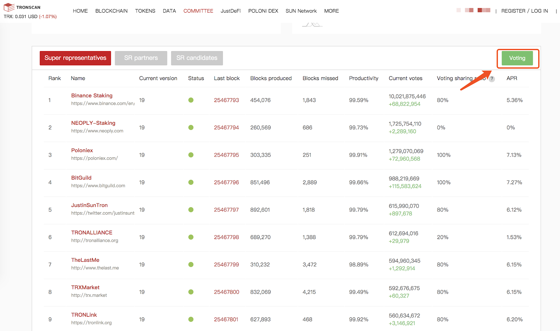Click the Rank column header
Screen dimensions: 560x331
[x=55, y=78]
